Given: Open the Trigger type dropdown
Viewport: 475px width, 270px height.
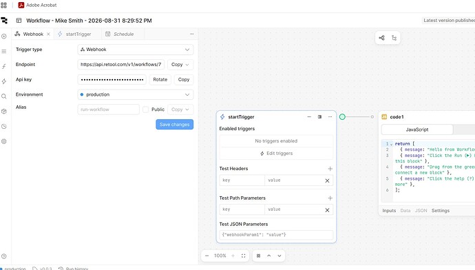Looking at the screenshot, I should (136, 50).
